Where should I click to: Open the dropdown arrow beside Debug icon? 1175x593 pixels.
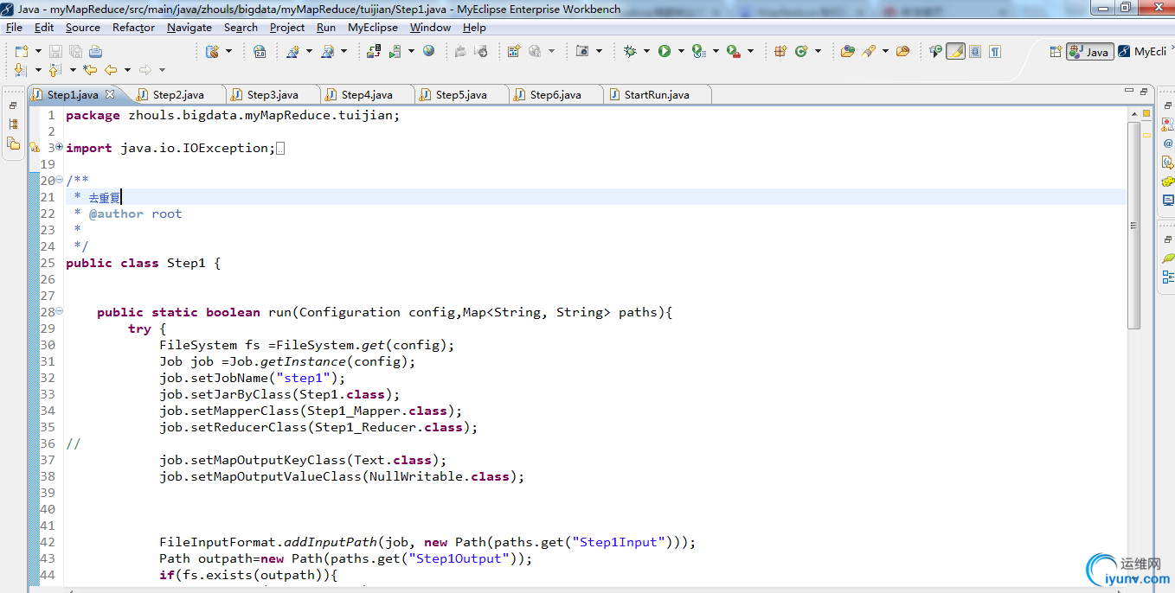pos(646,51)
